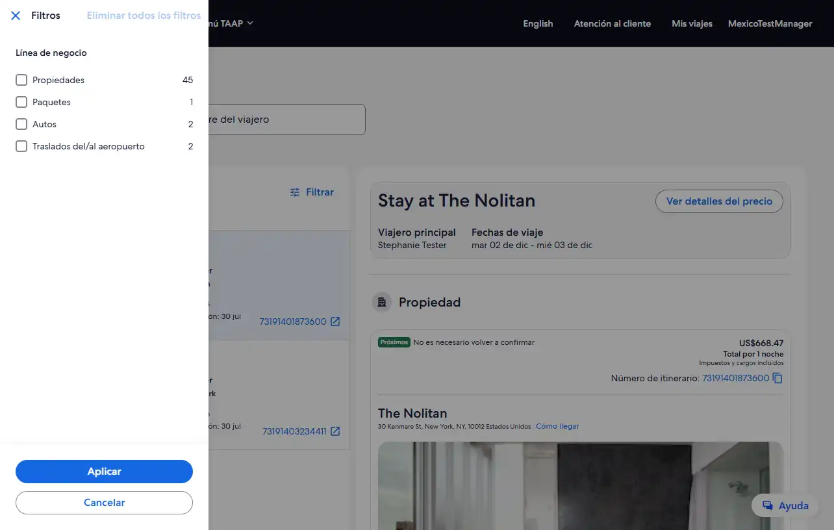
Task: Expand the TAAP menu dropdown chevron
Action: pyautogui.click(x=250, y=23)
